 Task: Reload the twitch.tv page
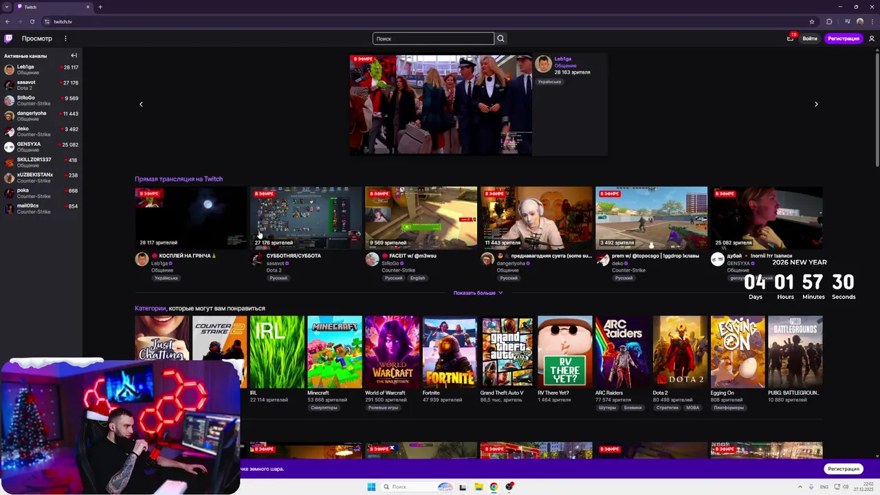[32, 21]
